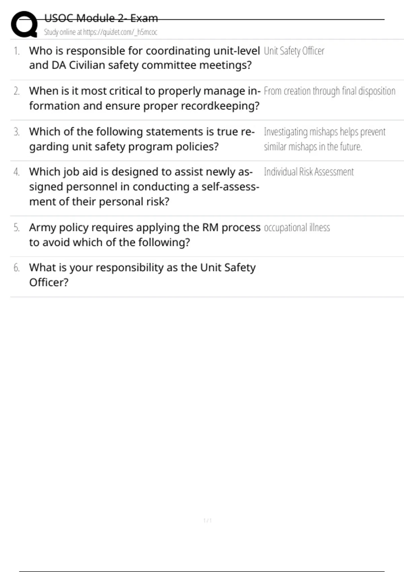Click answer 'From creation through final disposition'

(329, 91)
